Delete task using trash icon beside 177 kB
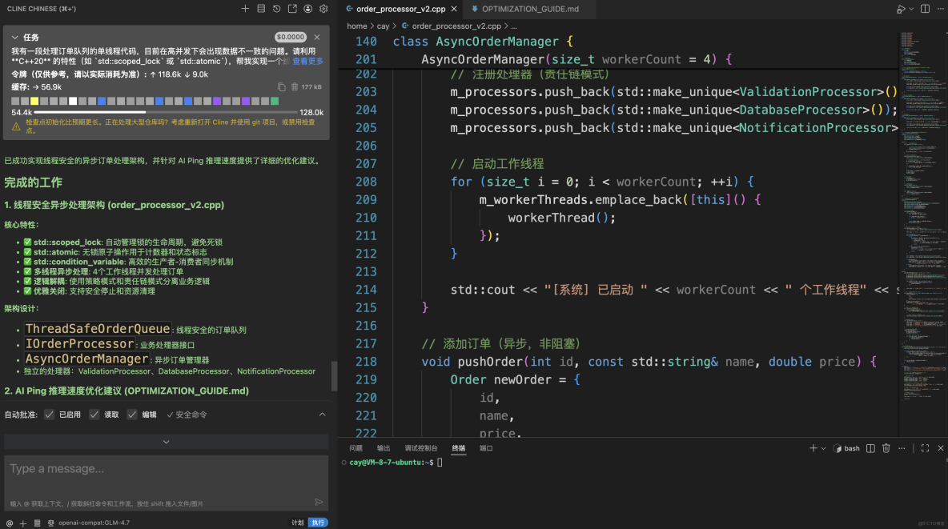The image size is (948, 529). point(295,86)
